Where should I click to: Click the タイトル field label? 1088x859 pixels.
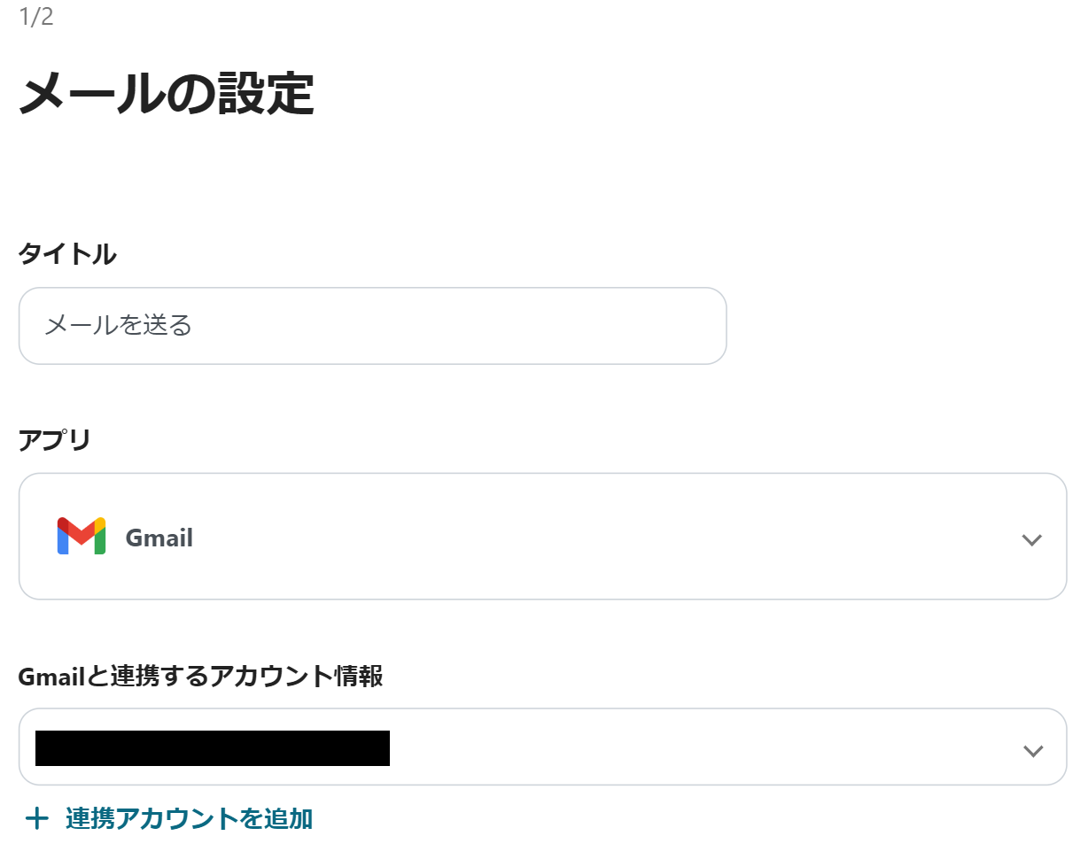coord(67,254)
